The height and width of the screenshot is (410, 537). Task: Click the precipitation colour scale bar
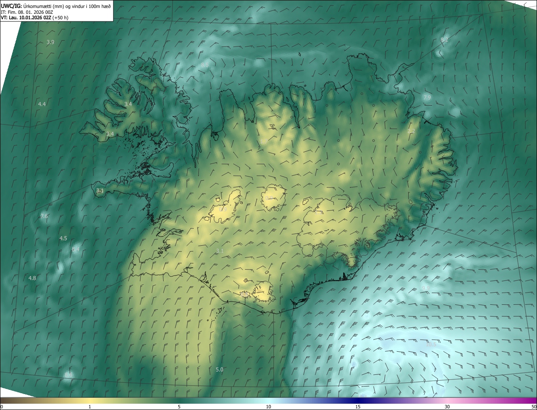pyautogui.click(x=268, y=401)
